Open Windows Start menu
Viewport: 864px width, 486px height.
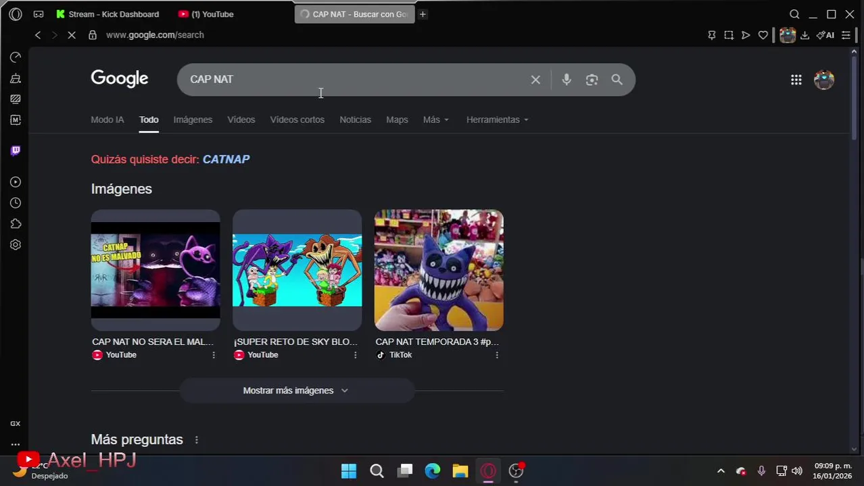(x=349, y=471)
